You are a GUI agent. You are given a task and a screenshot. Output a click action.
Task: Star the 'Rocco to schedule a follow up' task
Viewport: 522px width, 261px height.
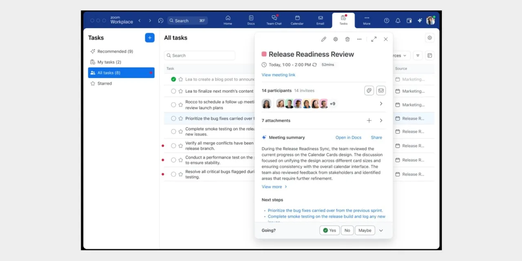tap(181, 105)
